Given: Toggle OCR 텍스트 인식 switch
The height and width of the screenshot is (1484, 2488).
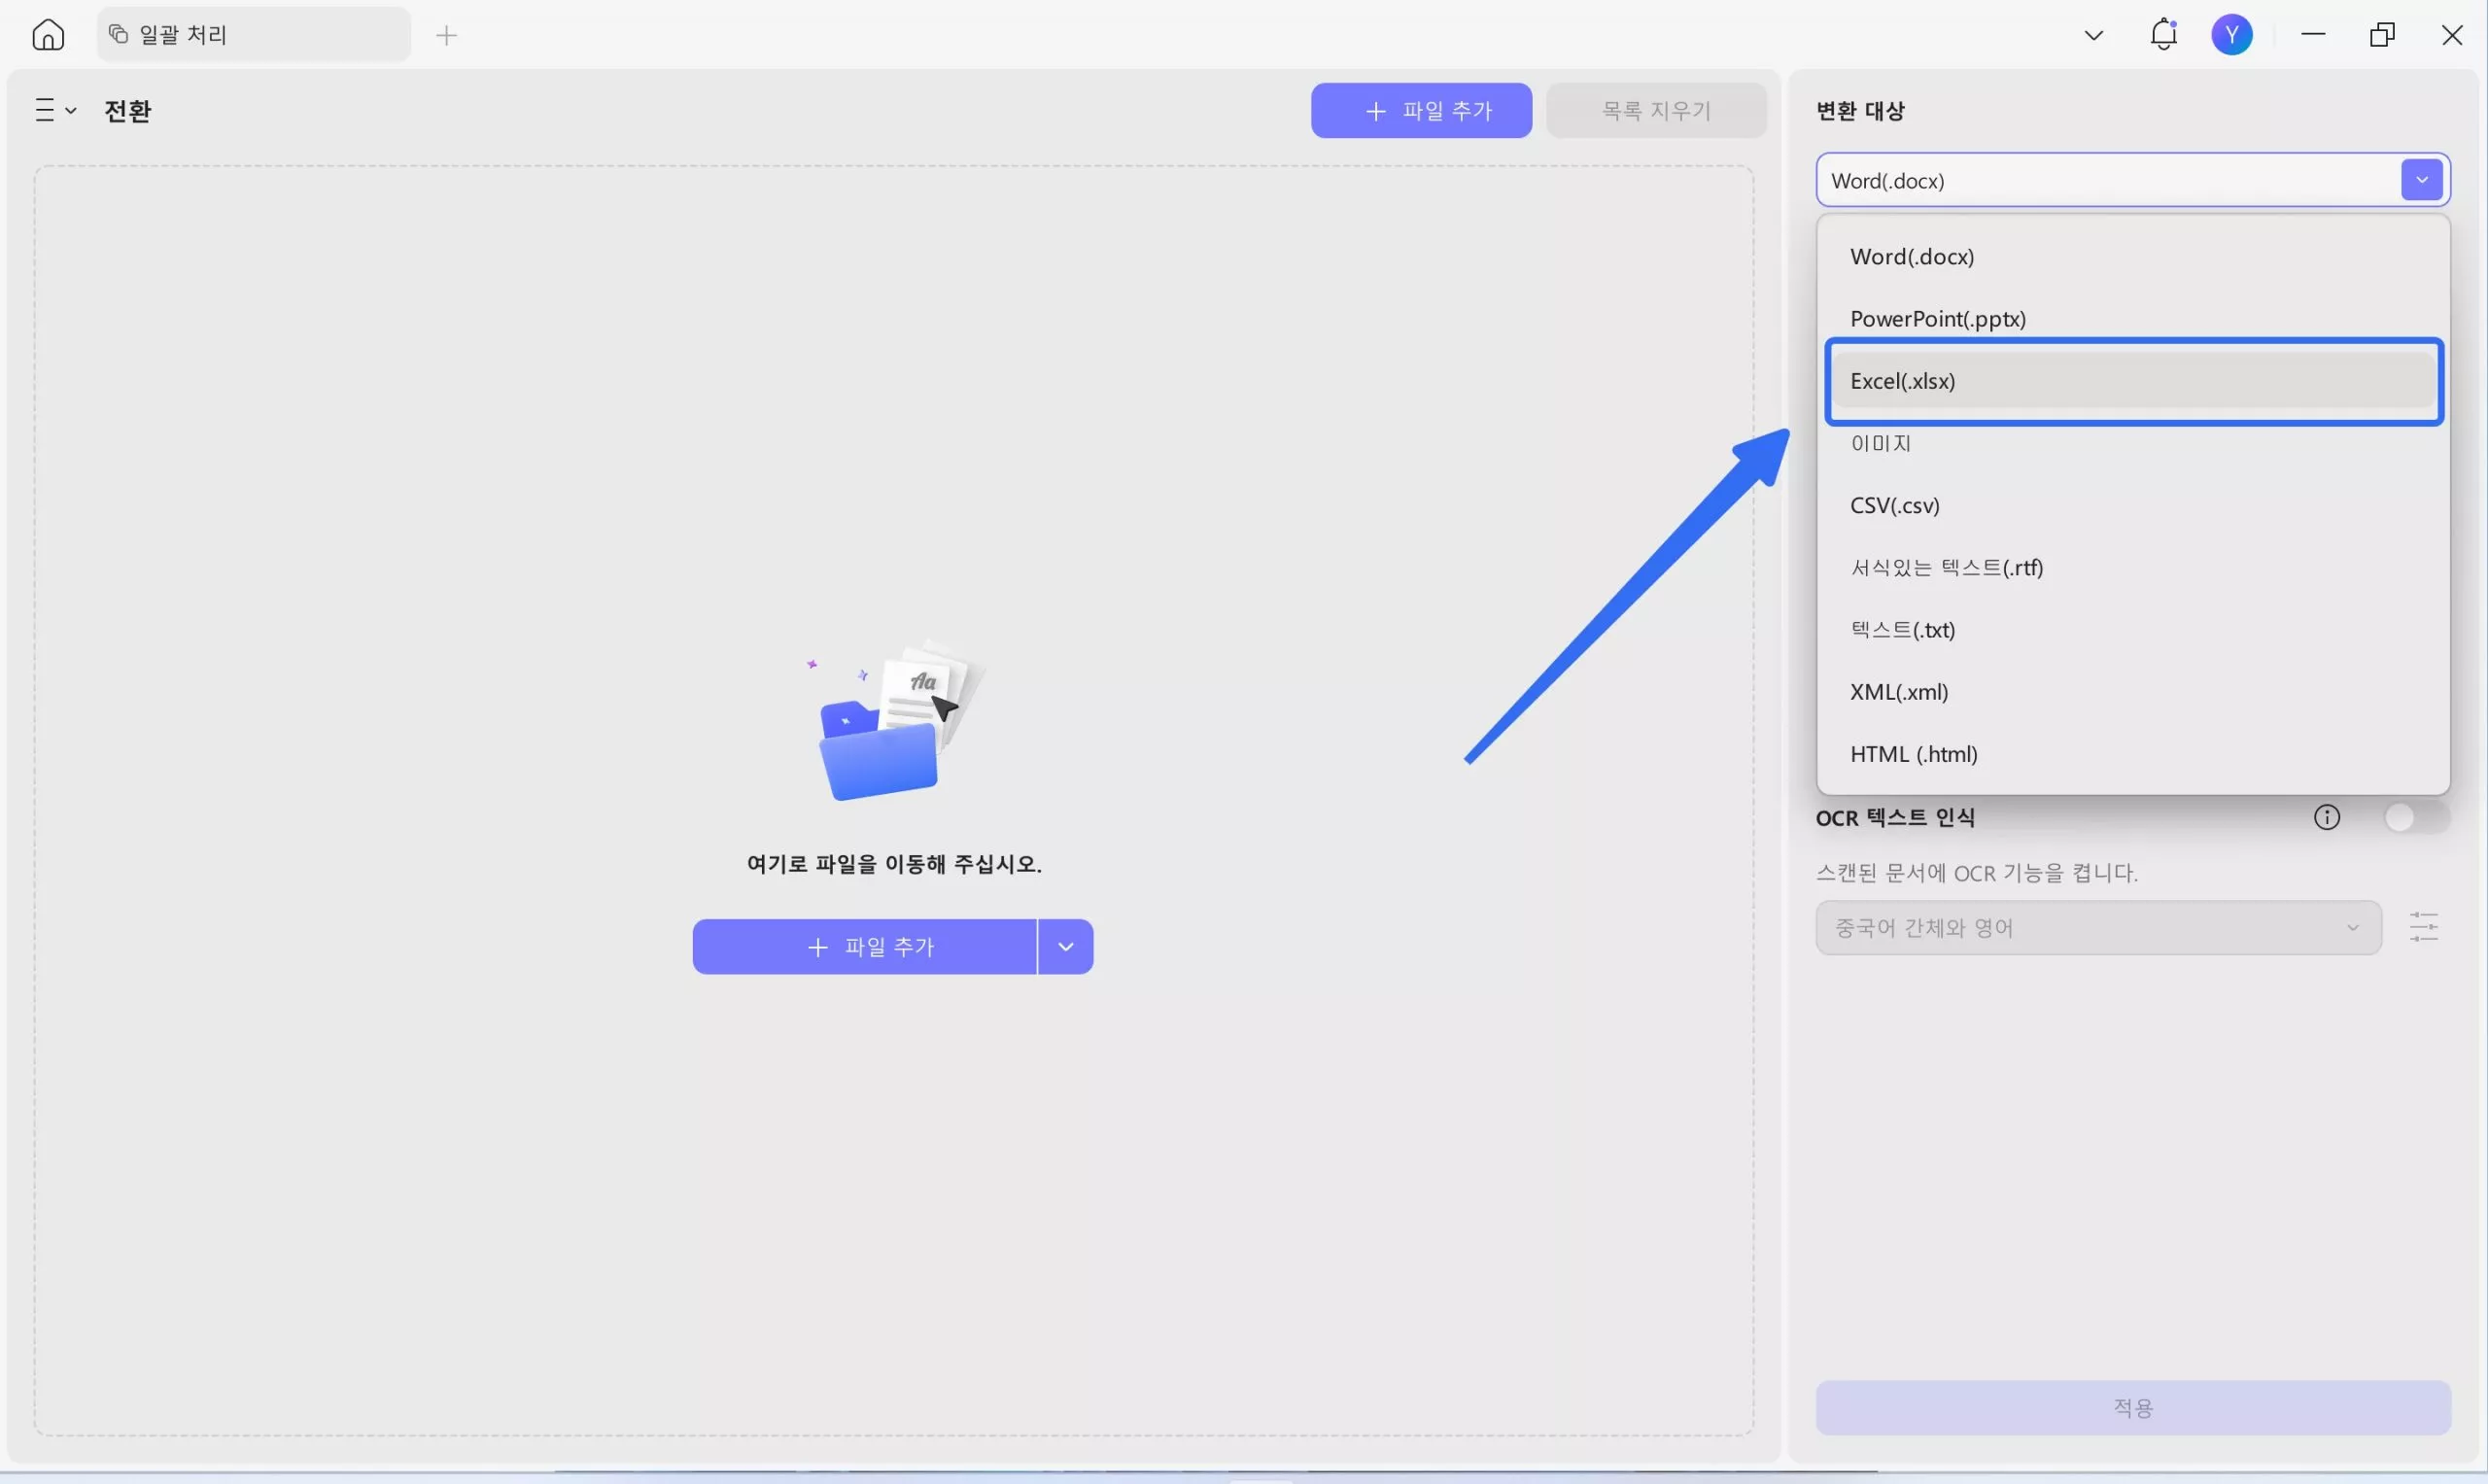Looking at the screenshot, I should 2414,818.
